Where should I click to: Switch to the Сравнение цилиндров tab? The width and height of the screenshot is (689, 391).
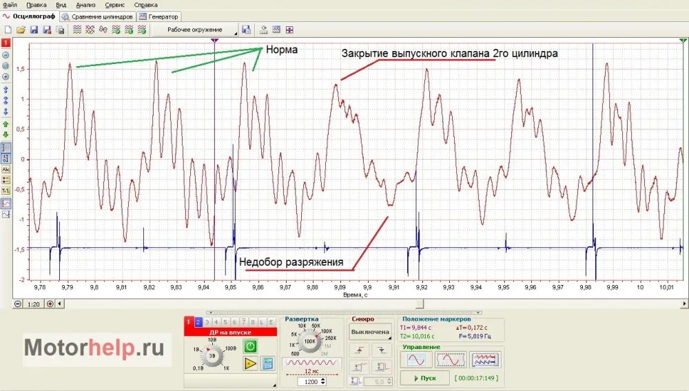point(97,17)
